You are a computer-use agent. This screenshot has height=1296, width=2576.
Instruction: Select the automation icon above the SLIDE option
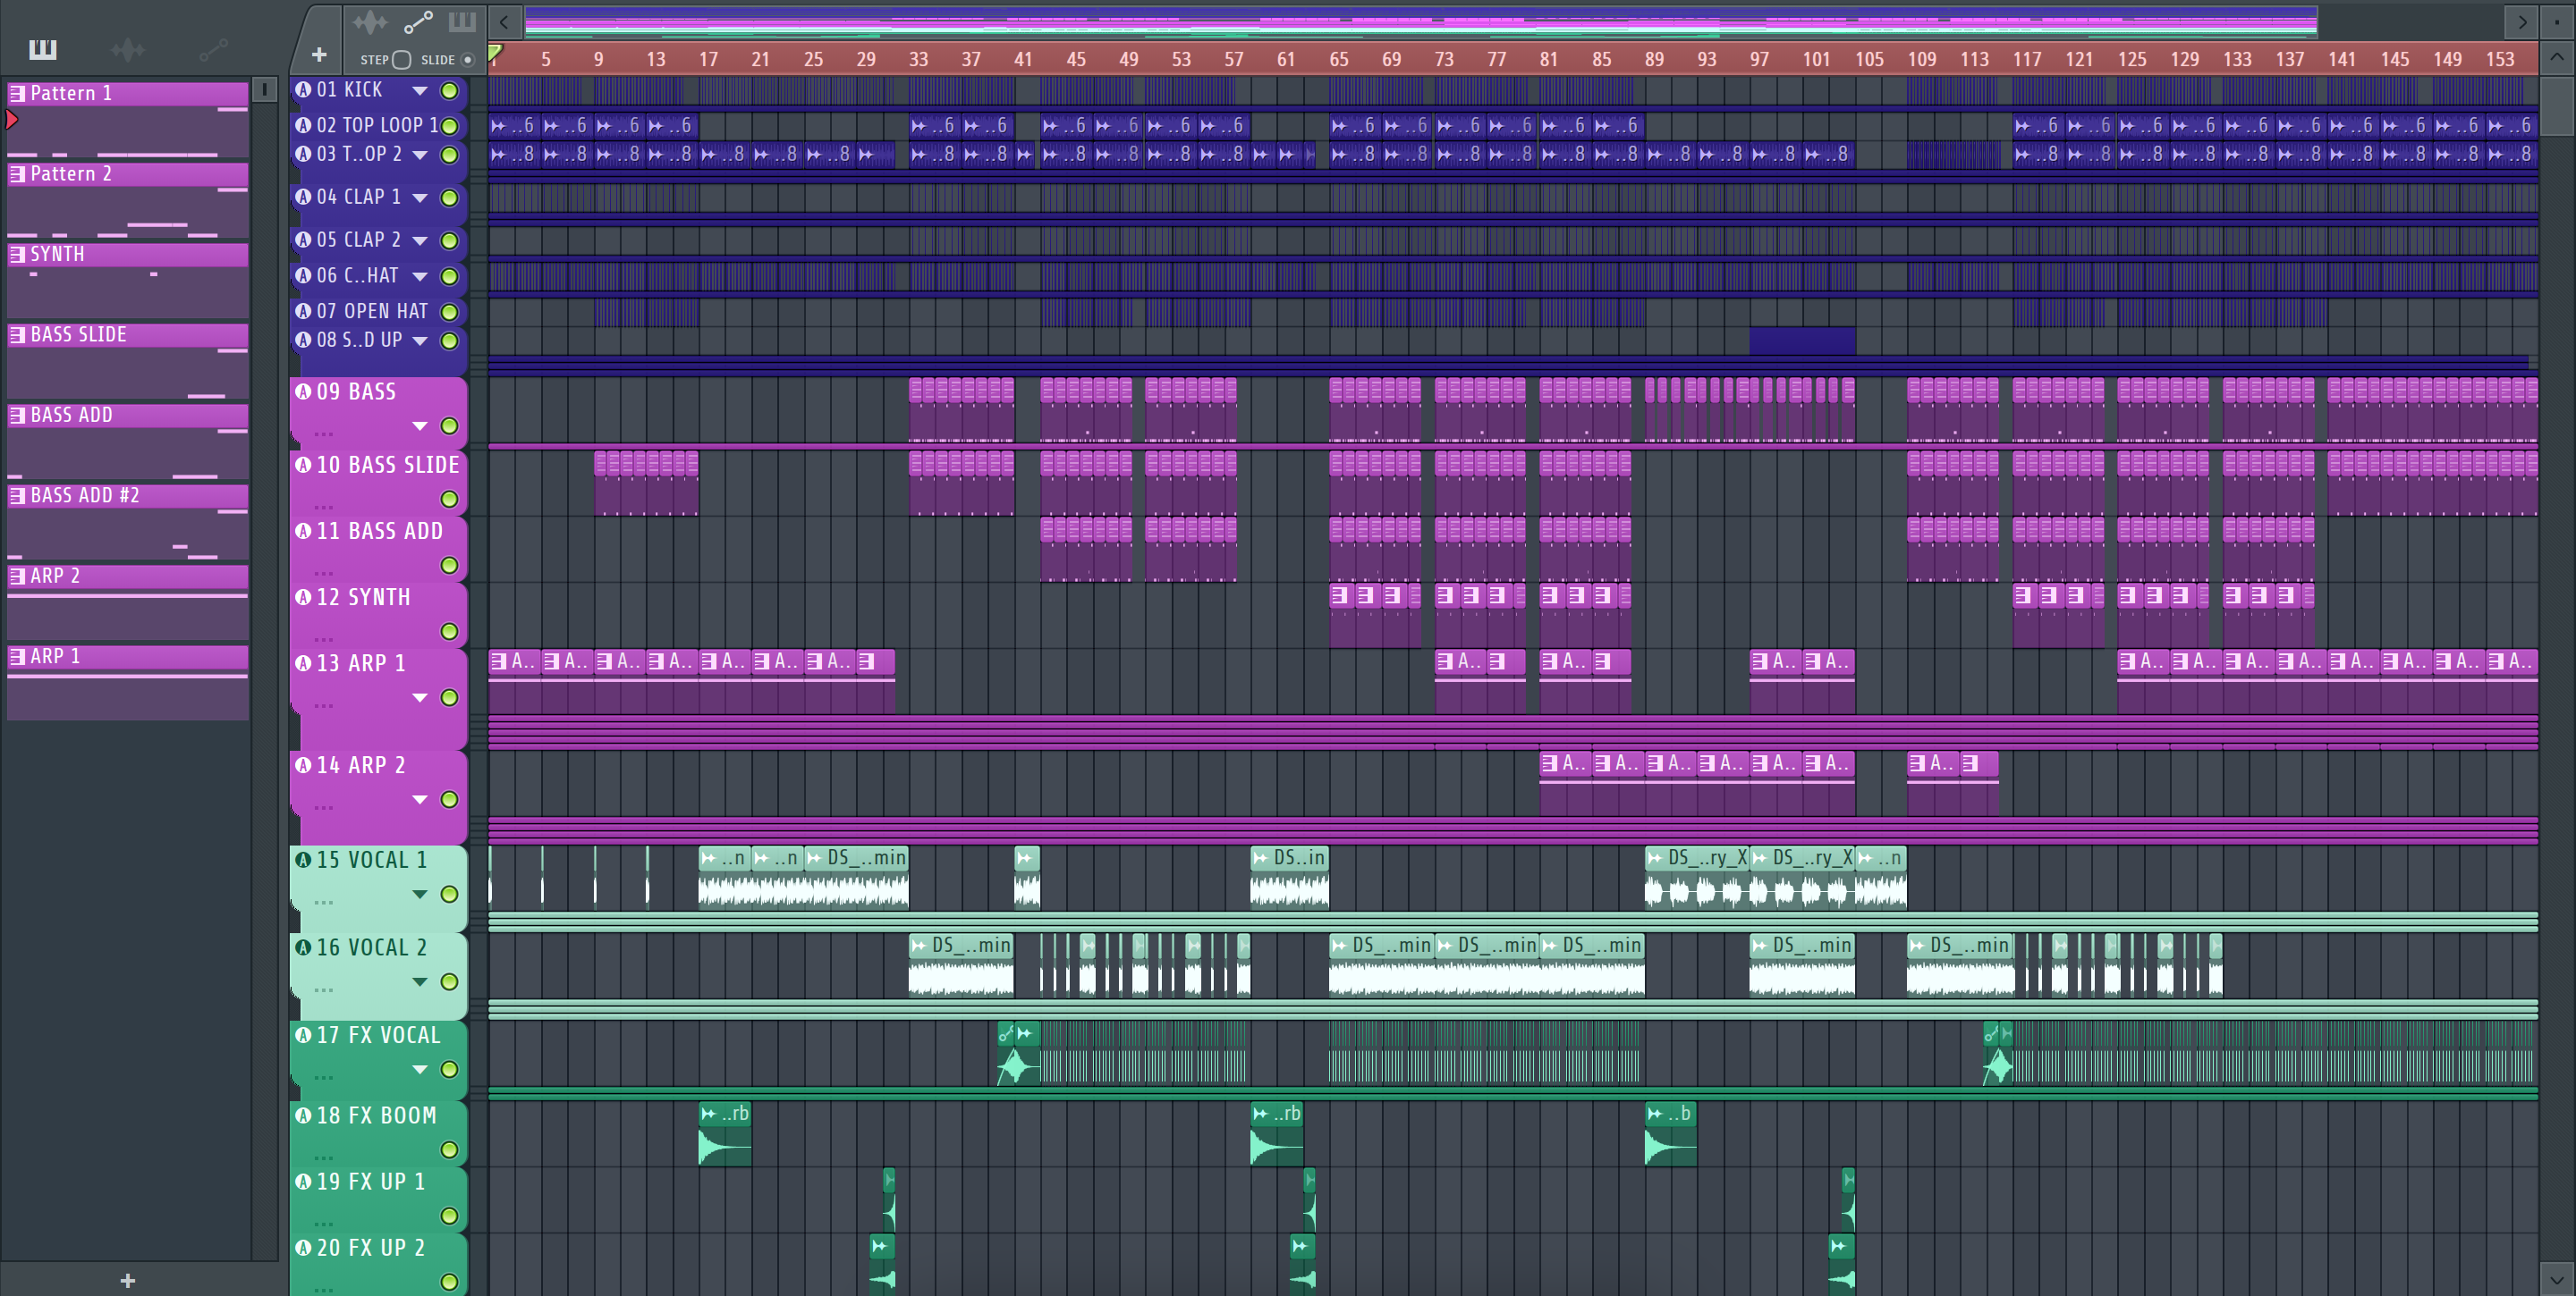pos(418,21)
